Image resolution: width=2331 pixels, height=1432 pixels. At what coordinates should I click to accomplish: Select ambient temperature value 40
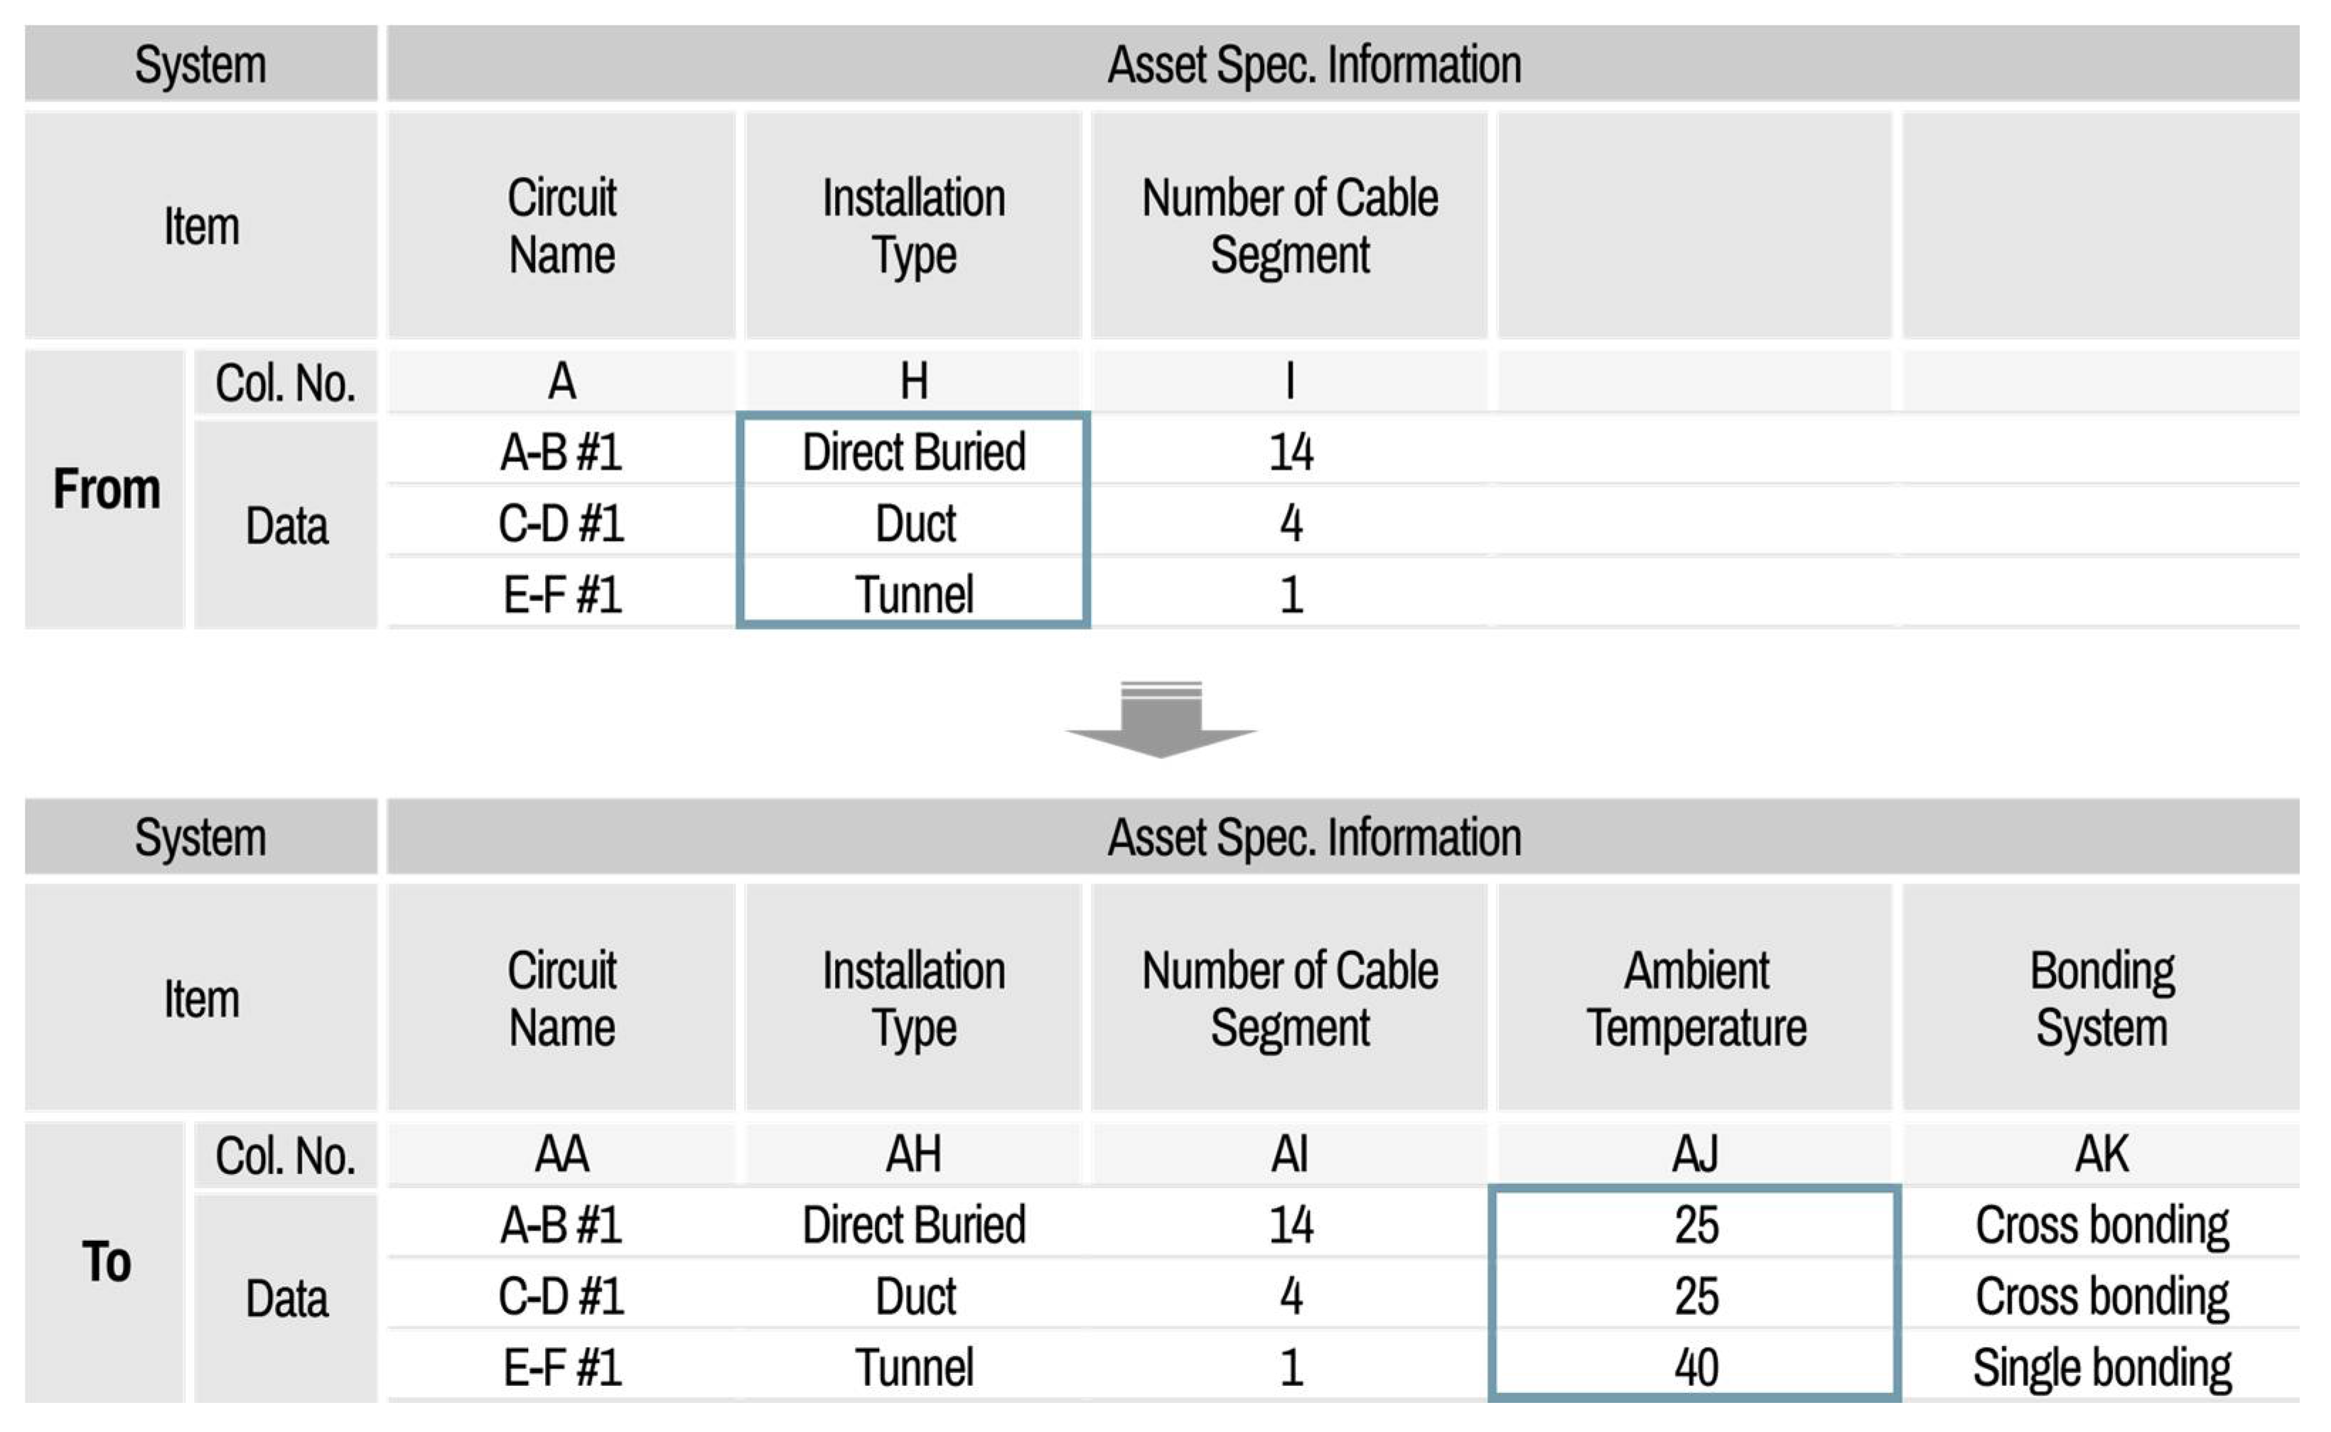tap(1696, 1367)
